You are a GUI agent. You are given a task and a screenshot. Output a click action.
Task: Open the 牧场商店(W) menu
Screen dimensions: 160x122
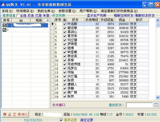point(25,11)
